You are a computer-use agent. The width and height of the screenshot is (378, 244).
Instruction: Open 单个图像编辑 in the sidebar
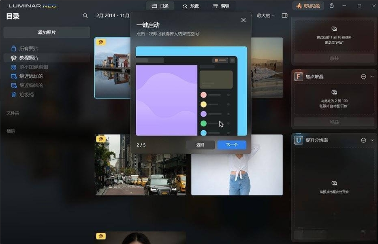(x=47, y=67)
